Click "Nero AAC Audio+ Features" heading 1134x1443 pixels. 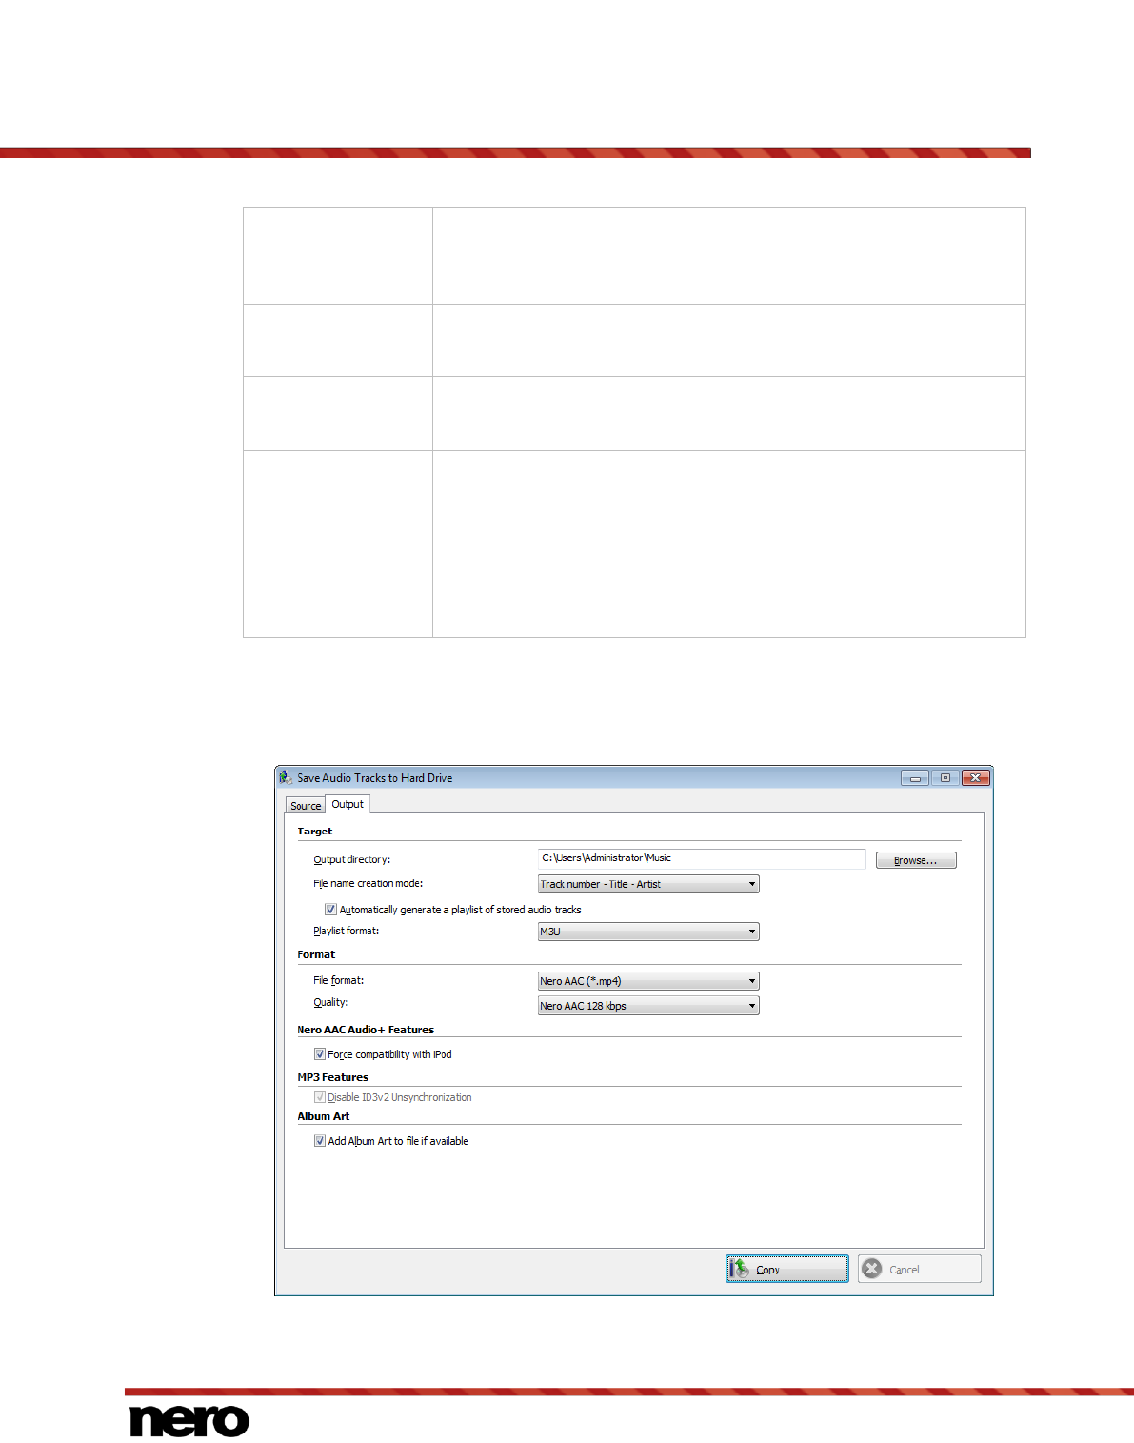point(366,1030)
